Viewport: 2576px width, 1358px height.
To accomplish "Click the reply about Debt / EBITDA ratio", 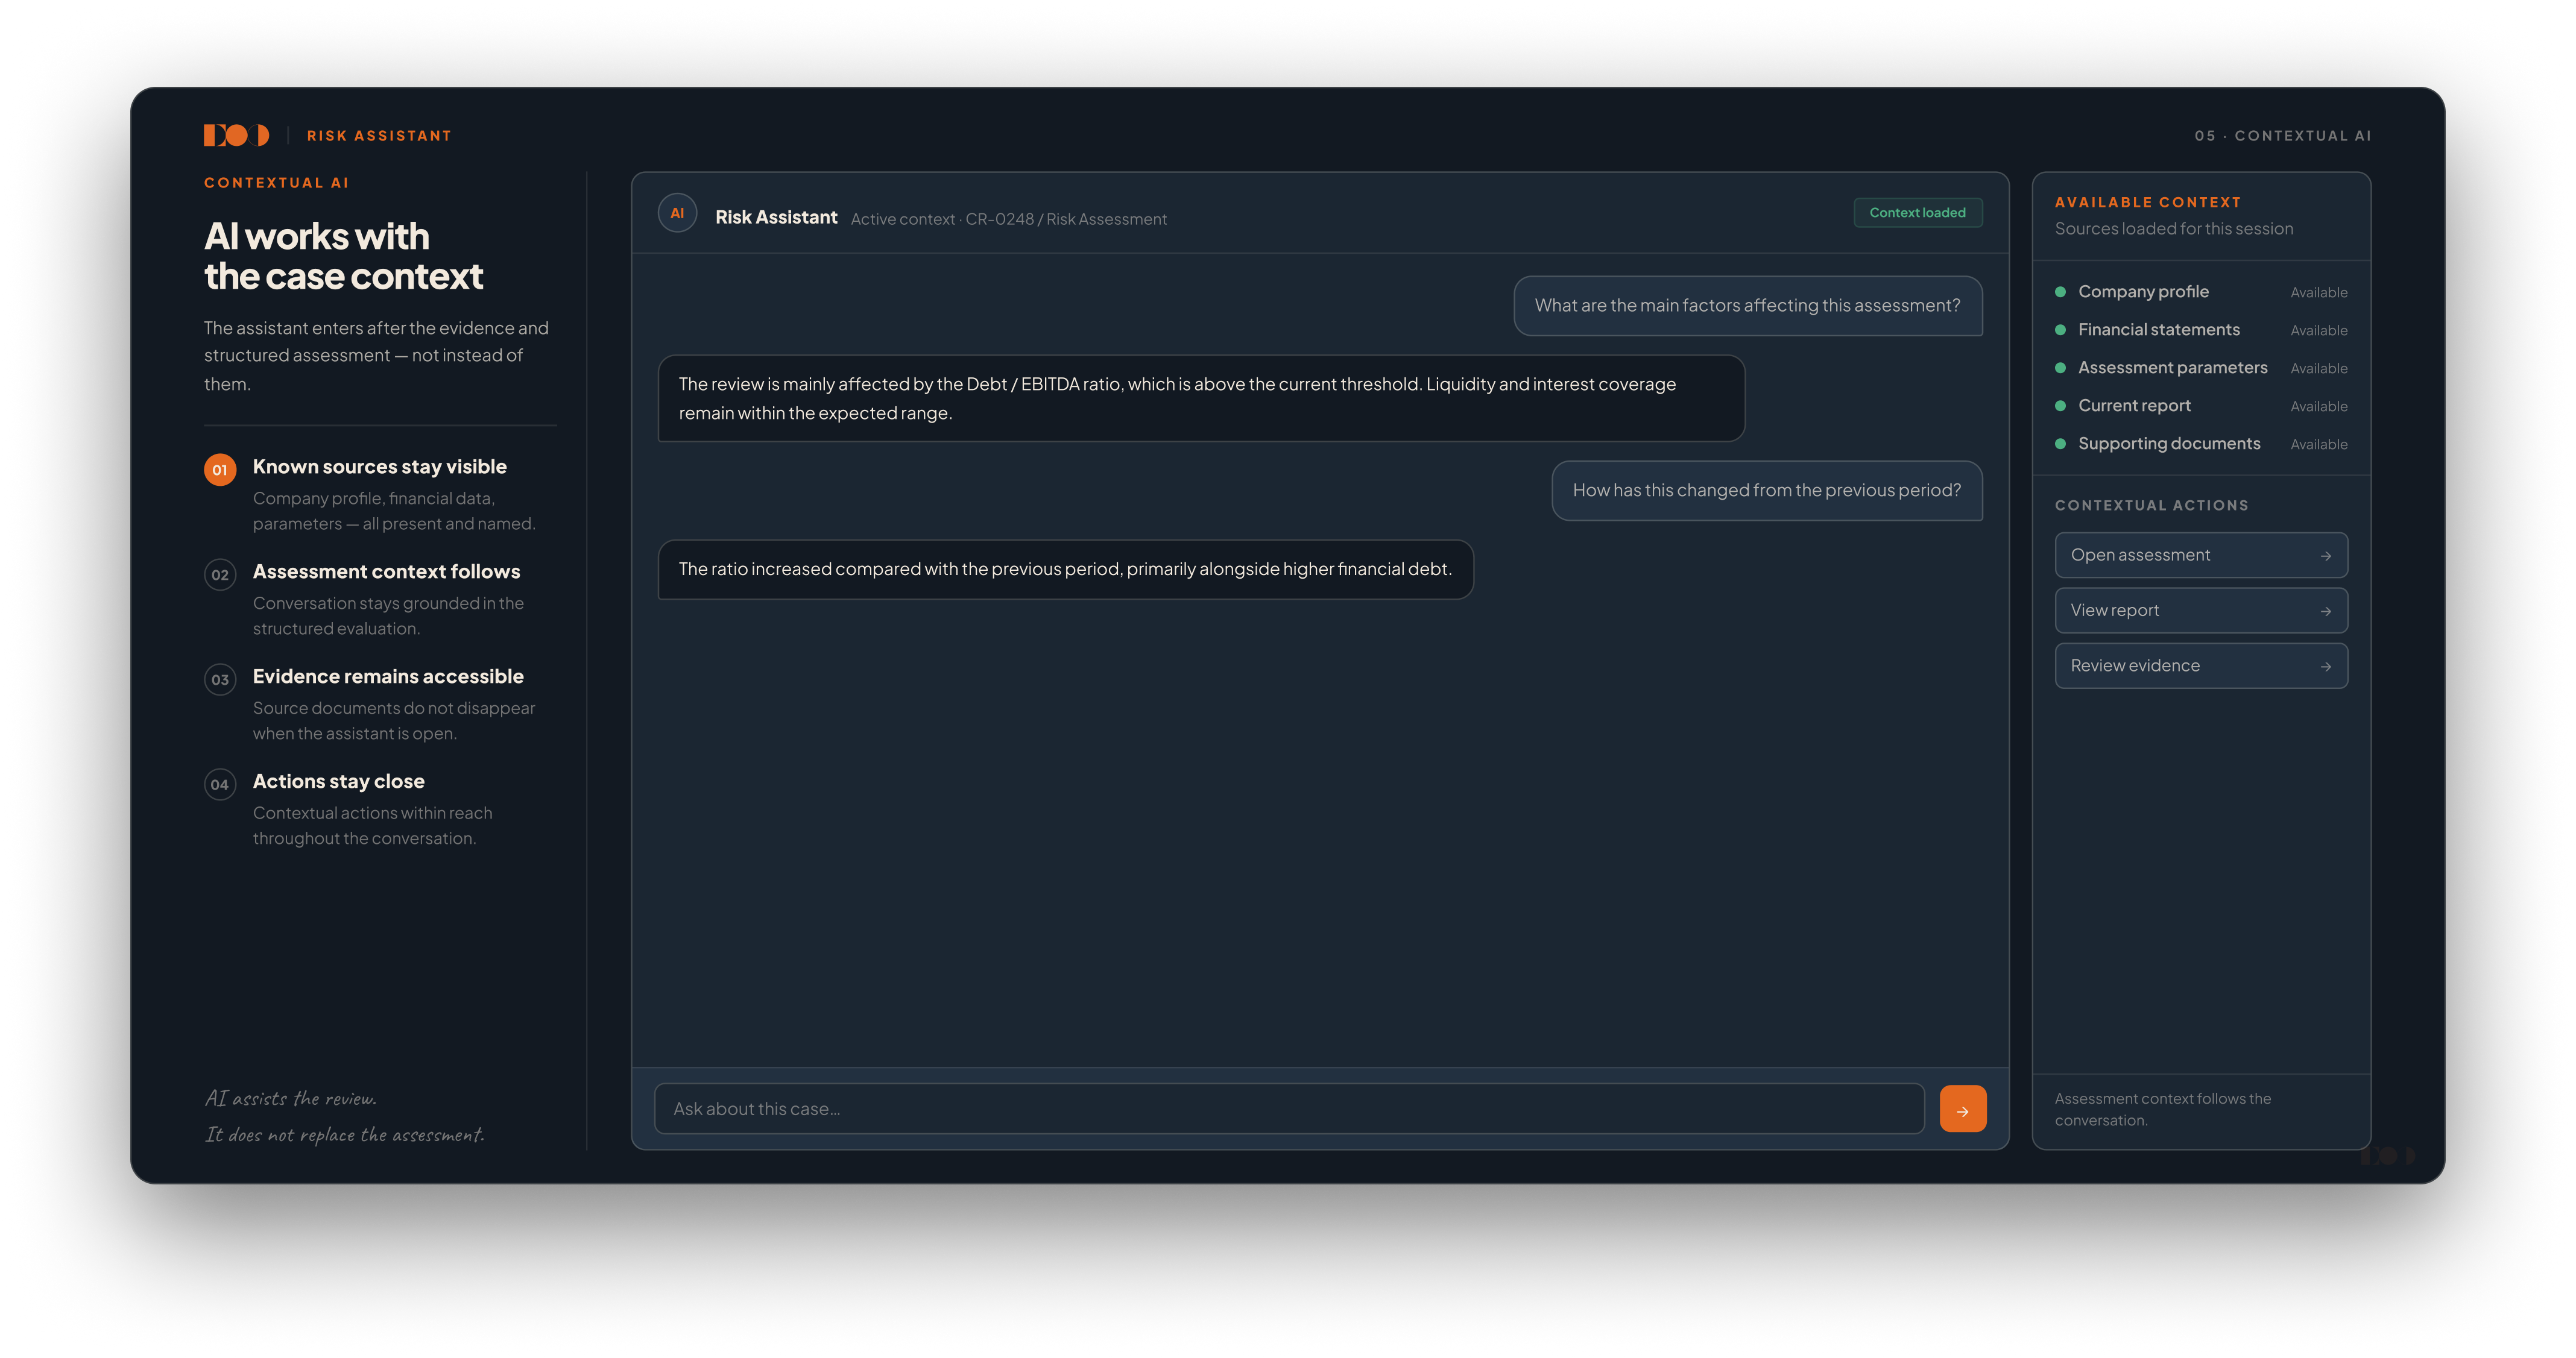I will click(x=1201, y=398).
